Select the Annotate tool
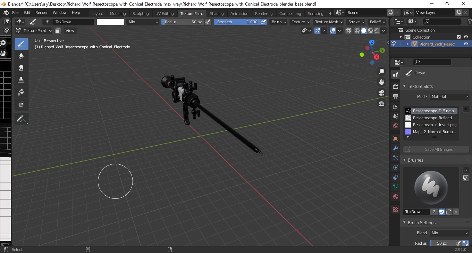472x253 pixels. pyautogui.click(x=21, y=119)
